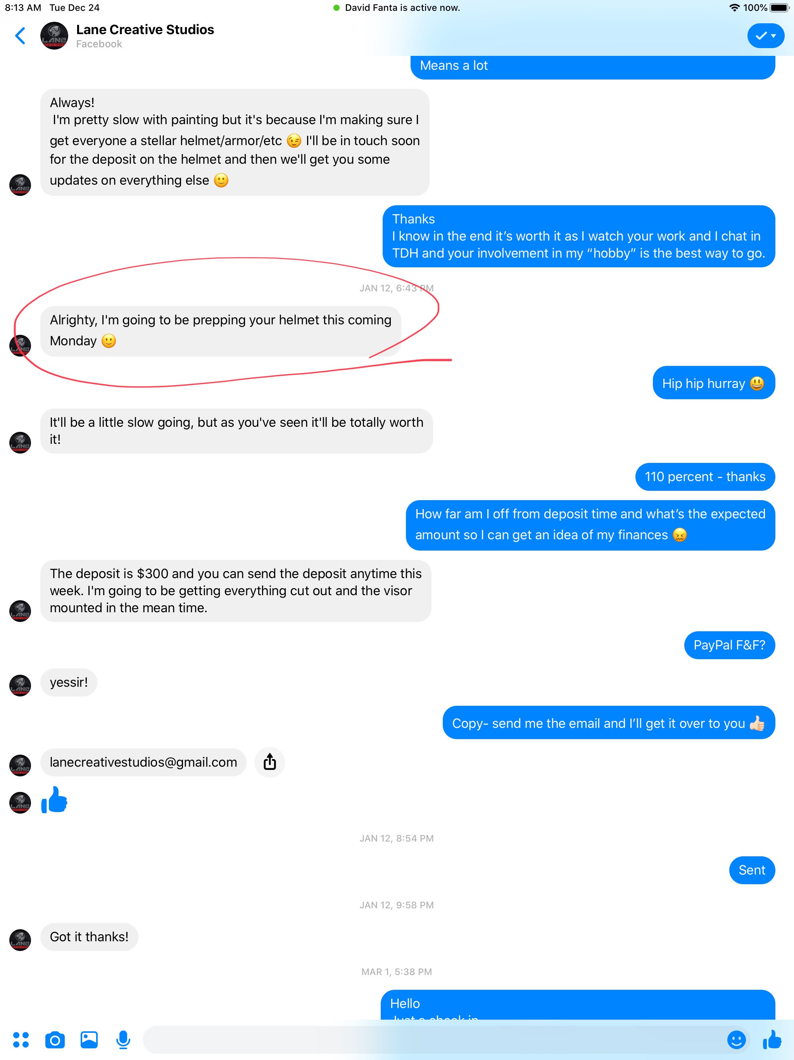Click the Lane Creative Studios profile picture
794x1060 pixels.
pyautogui.click(x=54, y=36)
